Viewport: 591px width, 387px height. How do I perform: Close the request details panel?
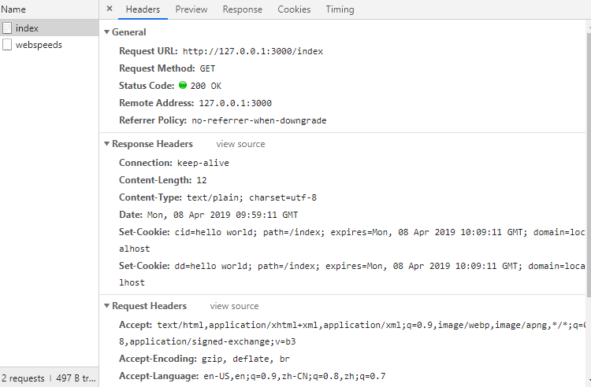tap(109, 9)
